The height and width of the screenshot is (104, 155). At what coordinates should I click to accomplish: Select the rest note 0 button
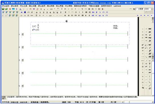tap(37, 12)
